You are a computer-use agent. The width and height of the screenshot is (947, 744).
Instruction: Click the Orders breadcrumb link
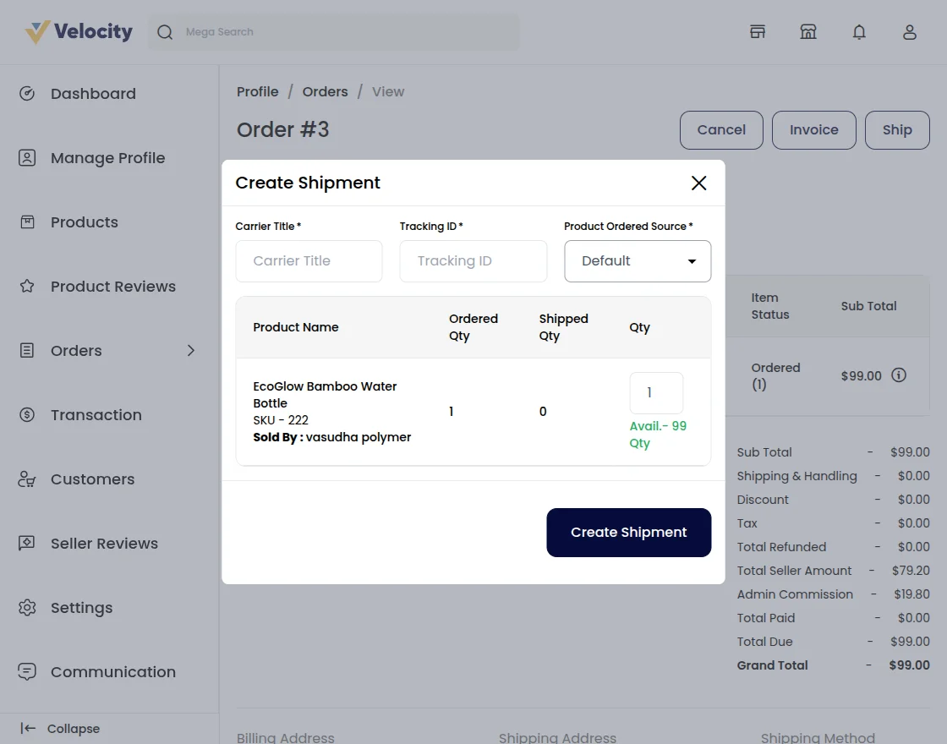click(x=325, y=91)
